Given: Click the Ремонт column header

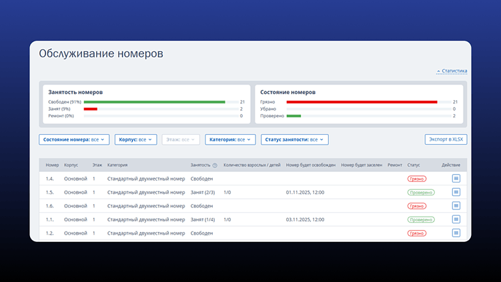Looking at the screenshot, I should (395, 165).
